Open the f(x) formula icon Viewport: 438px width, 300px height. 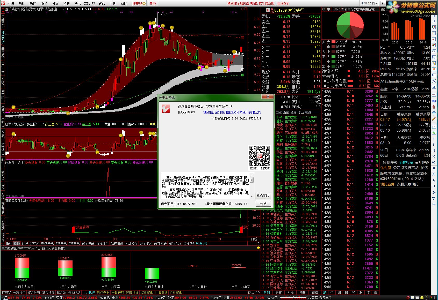point(434,81)
